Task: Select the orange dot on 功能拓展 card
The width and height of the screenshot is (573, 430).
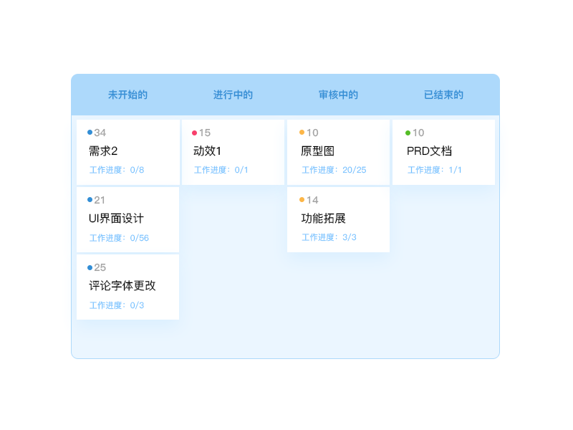Action: click(x=302, y=199)
